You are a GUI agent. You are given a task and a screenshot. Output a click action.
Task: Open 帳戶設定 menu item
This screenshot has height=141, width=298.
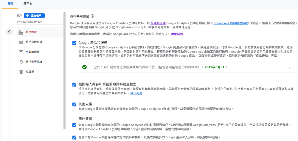(x=40, y=32)
